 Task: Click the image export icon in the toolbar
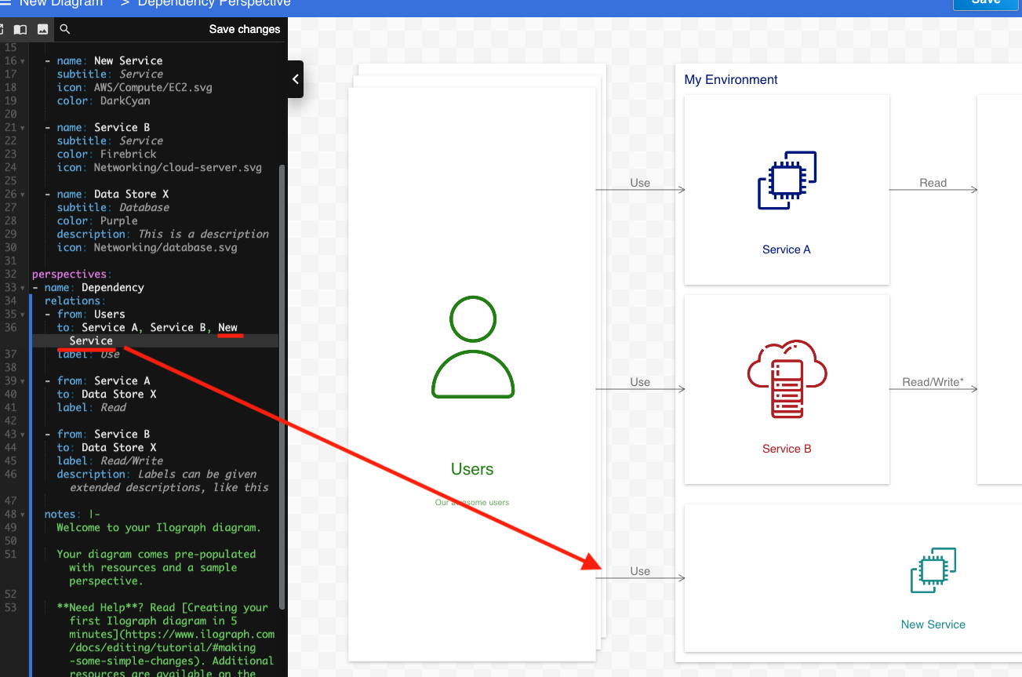[x=41, y=29]
